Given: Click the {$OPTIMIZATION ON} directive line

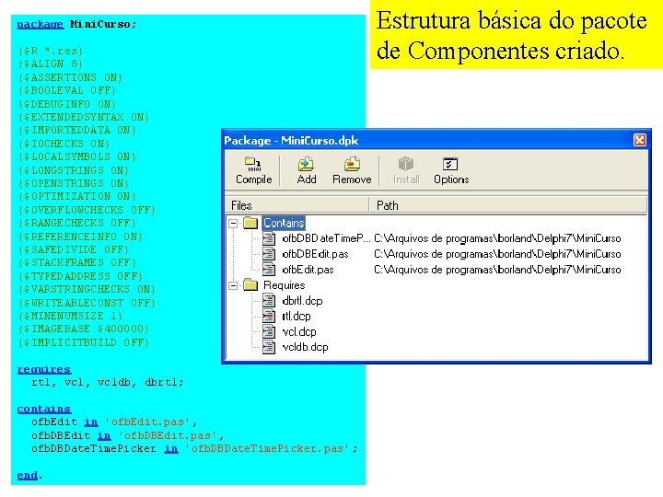Looking at the screenshot, I should point(77,197).
